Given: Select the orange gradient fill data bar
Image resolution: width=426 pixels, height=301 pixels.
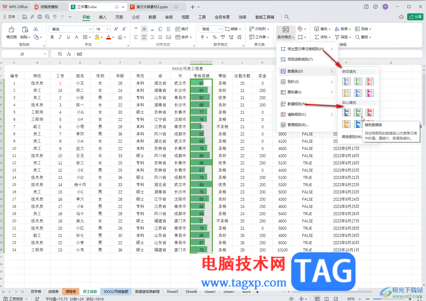Looking at the screenshot, I should click(346, 93).
